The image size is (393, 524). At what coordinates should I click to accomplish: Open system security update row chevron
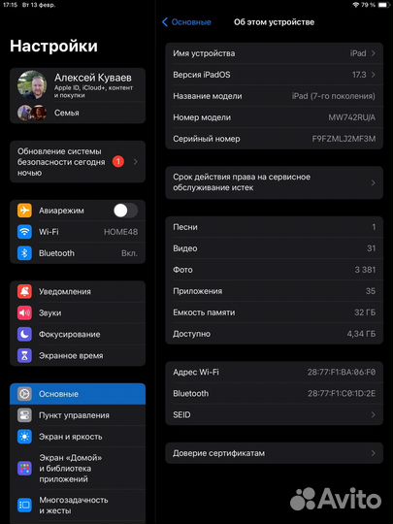[136, 162]
